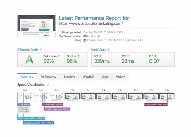Click the help icon beside TBT
Viewport: 191px width, 137px height.
pos(128,56)
